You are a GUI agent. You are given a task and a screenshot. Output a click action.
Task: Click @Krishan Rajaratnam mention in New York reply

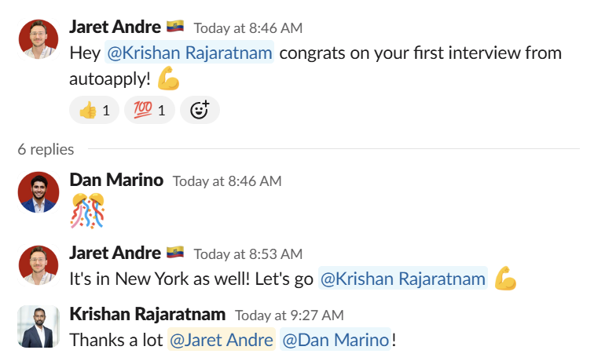[x=403, y=279]
